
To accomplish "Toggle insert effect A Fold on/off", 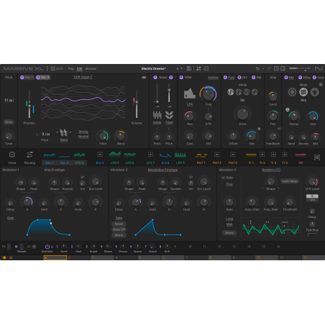I will click(x=225, y=78).
